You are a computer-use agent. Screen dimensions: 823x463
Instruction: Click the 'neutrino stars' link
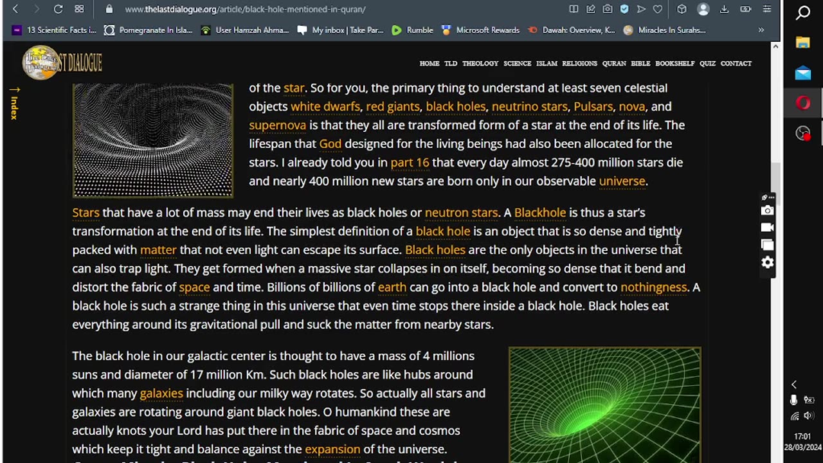tap(529, 106)
